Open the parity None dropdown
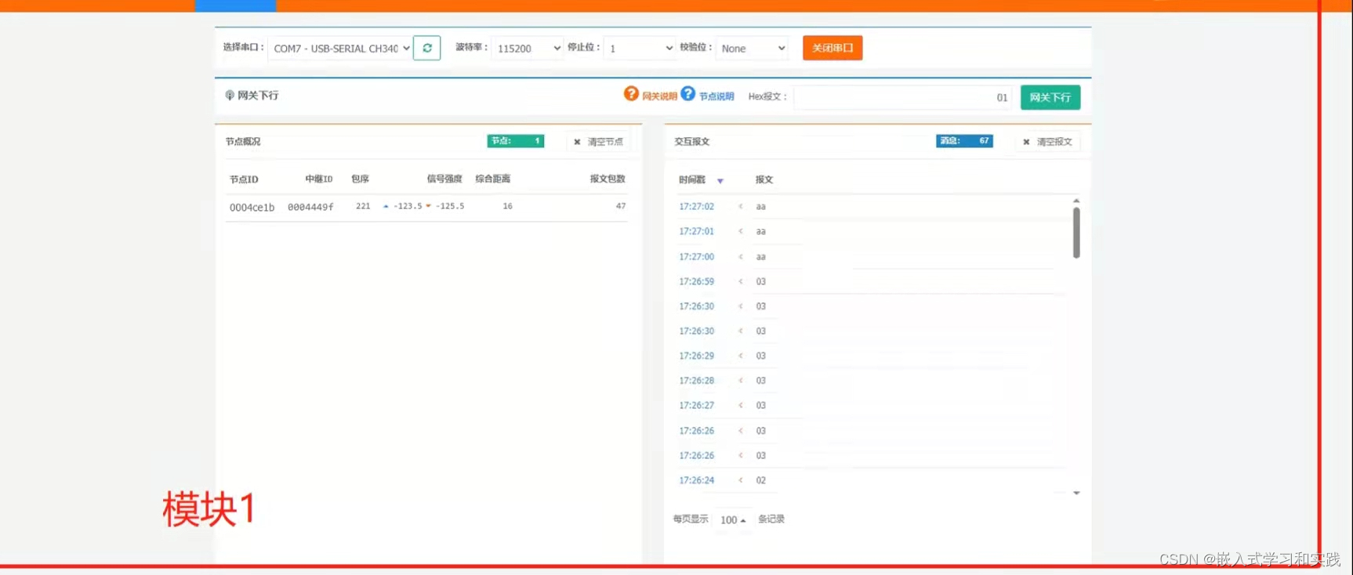This screenshot has height=575, width=1353. click(x=752, y=49)
